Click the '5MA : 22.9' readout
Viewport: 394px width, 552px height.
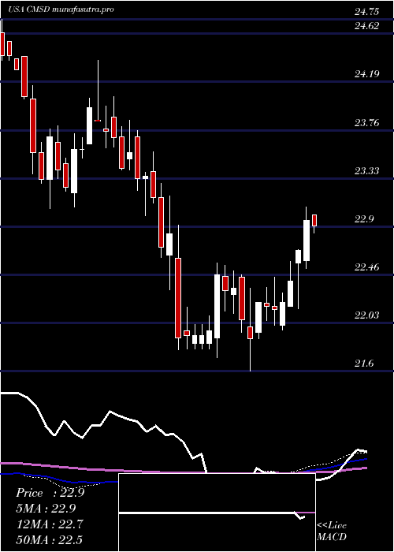(x=46, y=509)
